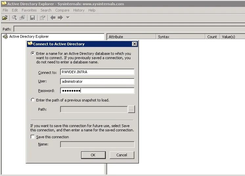The image size is (245, 176).
Task: Click the Create Snapshot toolbar icon
Action: pyautogui.click(x=22, y=18)
